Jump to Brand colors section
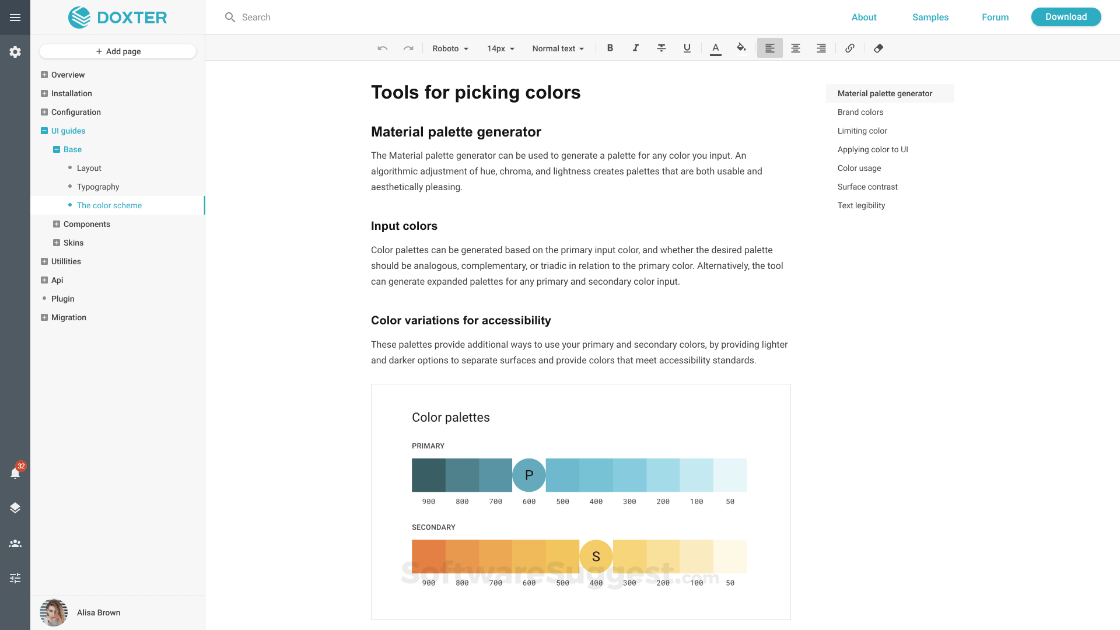Viewport: 1120px width, 630px height. [860, 112]
